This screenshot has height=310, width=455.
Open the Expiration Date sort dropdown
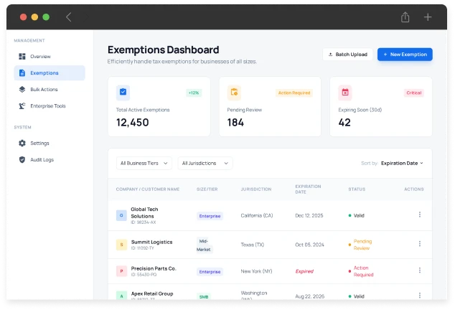coord(402,163)
